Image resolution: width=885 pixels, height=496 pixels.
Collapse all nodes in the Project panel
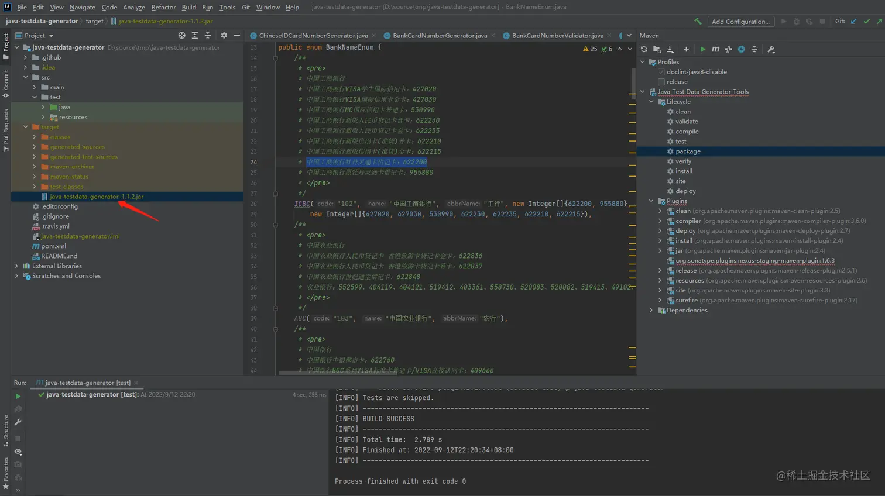(207, 36)
